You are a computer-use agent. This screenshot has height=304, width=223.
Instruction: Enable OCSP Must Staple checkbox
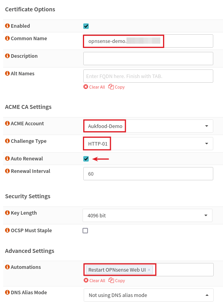(x=85, y=231)
